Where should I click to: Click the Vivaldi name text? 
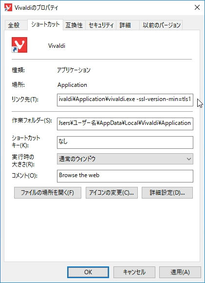pyautogui.click(x=56, y=46)
